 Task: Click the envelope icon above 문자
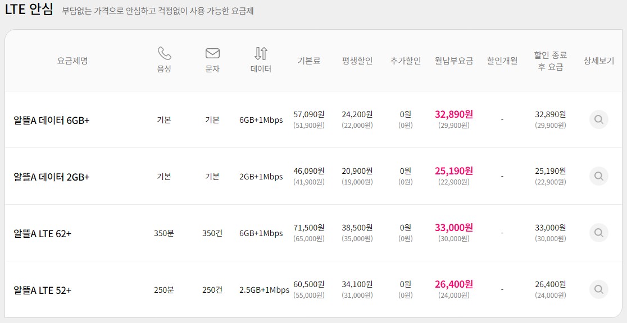coord(212,53)
